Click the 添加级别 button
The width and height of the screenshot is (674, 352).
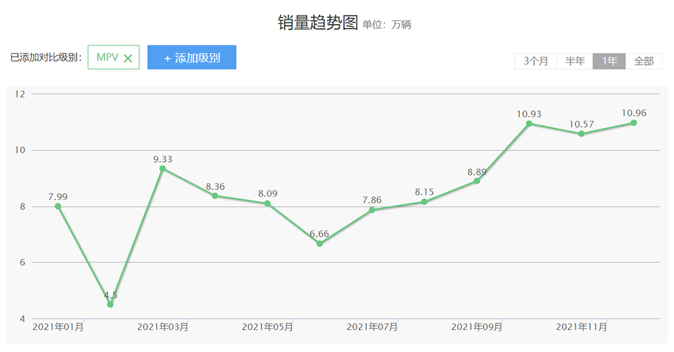click(192, 57)
